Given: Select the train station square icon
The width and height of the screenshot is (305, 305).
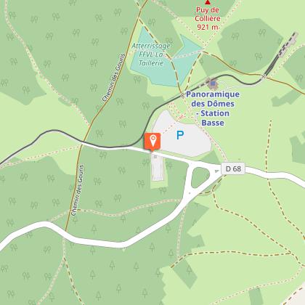Looking at the screenshot, I should click(213, 84).
